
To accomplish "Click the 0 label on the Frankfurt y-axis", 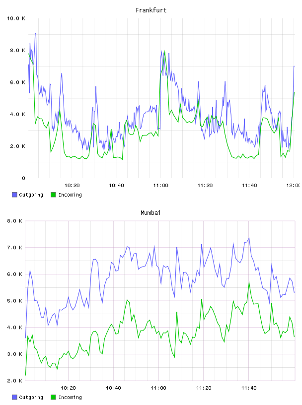I will 23,178.
